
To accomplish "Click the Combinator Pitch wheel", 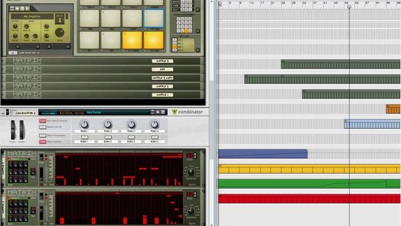I will pyautogui.click(x=13, y=130).
